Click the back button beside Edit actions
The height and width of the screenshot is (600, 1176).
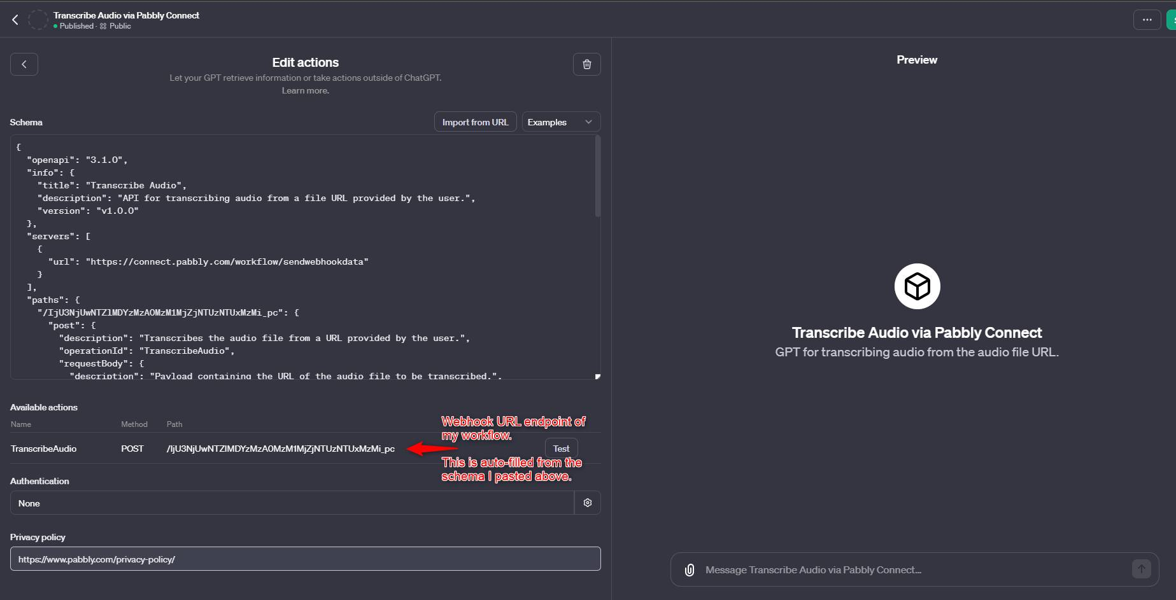tap(24, 64)
